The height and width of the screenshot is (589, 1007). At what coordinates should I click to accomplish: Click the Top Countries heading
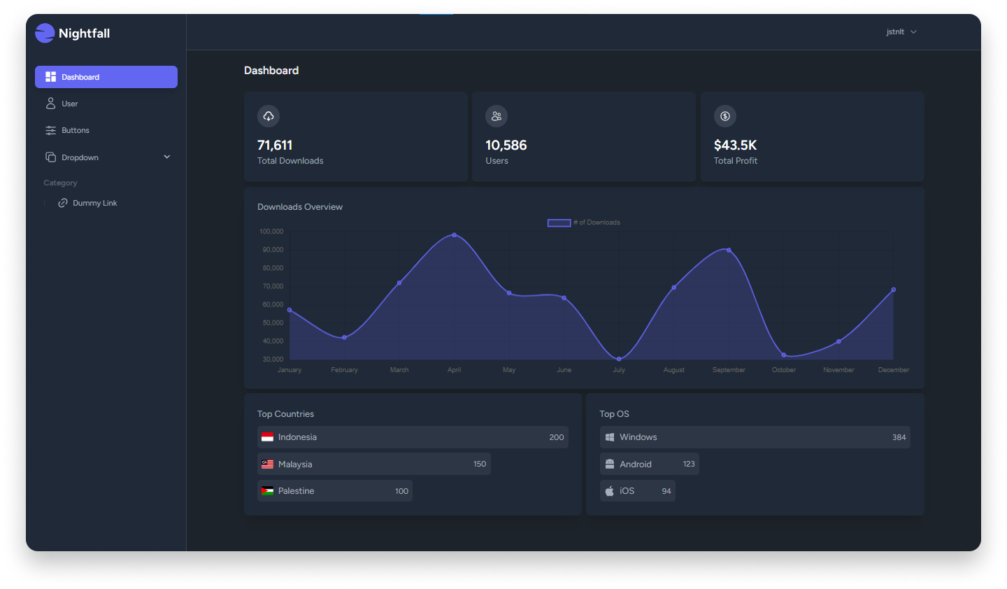(x=285, y=414)
